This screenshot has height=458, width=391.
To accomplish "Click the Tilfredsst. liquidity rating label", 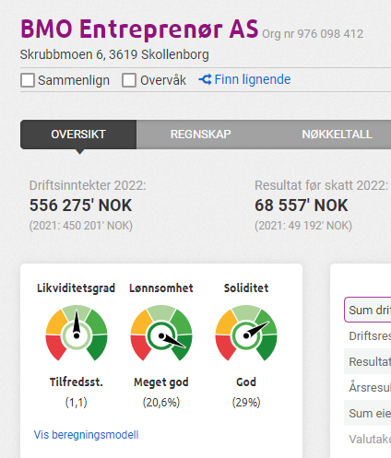I will pos(77,382).
